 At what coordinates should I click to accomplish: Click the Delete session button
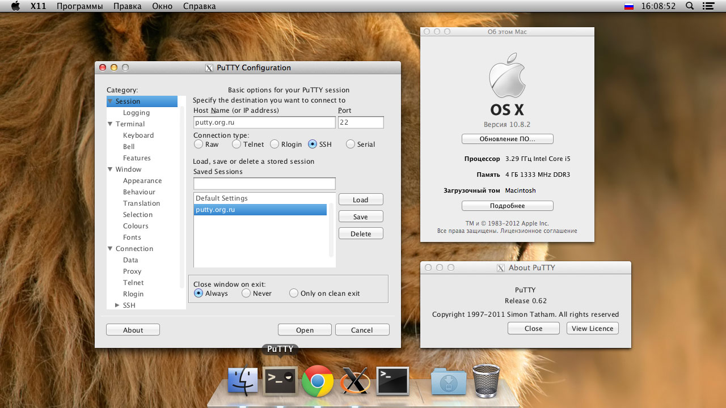click(361, 233)
